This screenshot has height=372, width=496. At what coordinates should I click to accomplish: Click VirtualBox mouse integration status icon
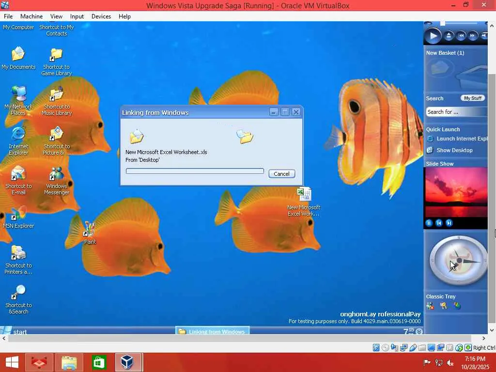coord(459,348)
